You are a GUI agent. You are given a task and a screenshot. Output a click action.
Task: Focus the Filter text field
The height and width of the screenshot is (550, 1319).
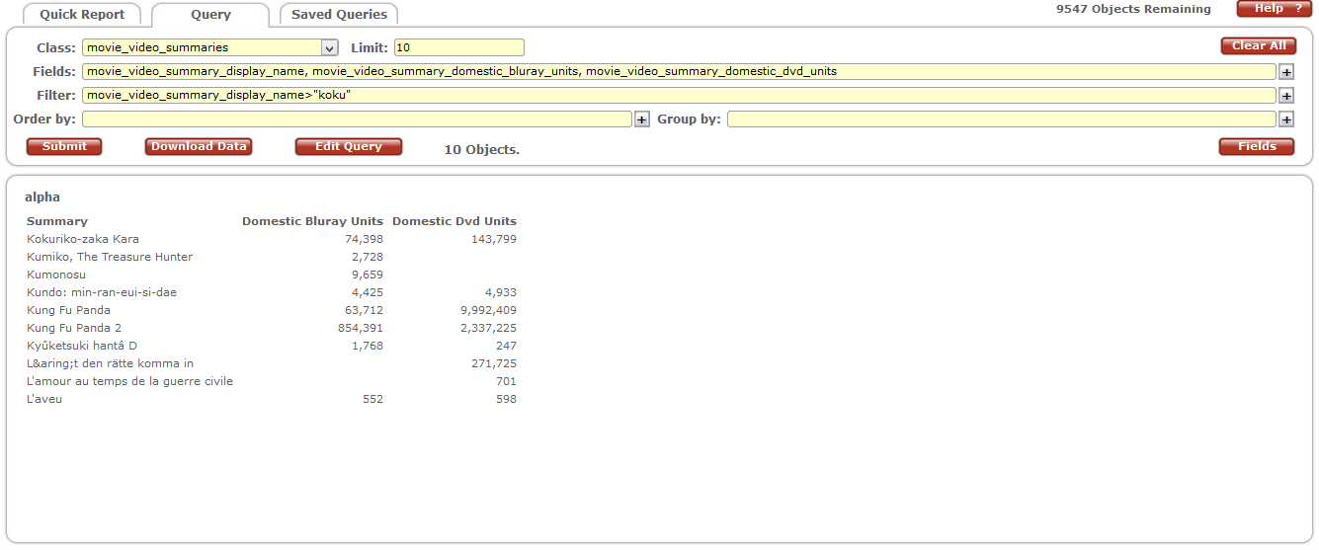point(679,96)
